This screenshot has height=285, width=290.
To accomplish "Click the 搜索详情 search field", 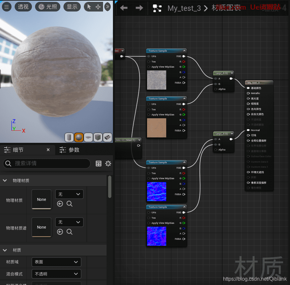I will point(46,164).
